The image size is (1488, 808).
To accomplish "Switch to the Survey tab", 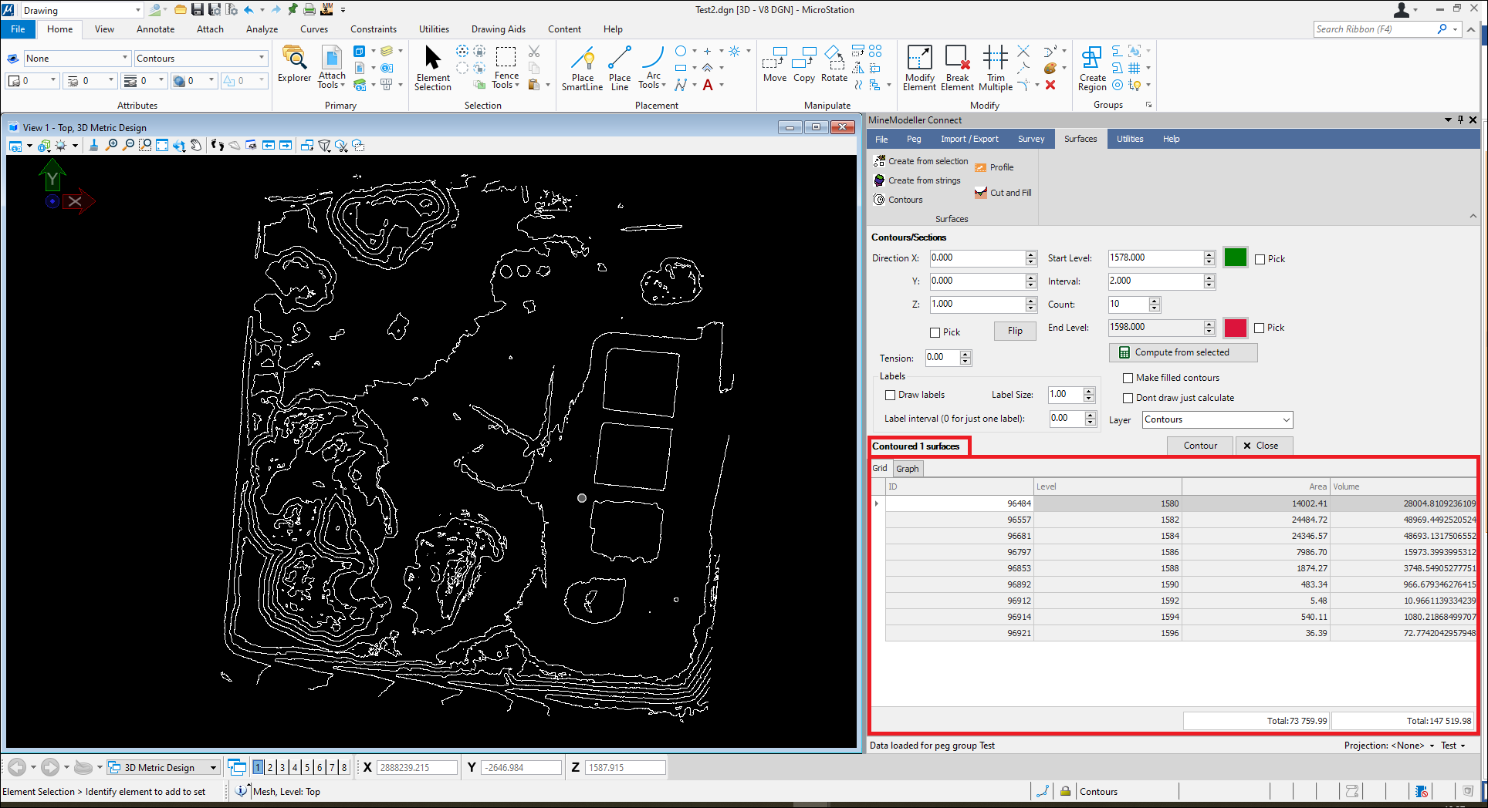I will click(x=1030, y=139).
